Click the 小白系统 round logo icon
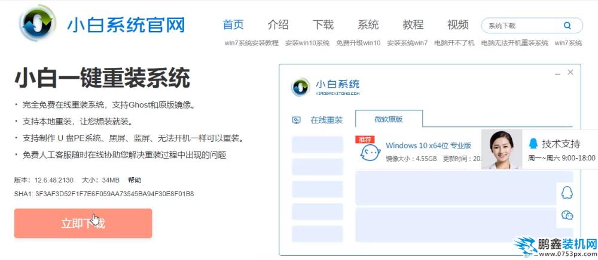 (38, 24)
